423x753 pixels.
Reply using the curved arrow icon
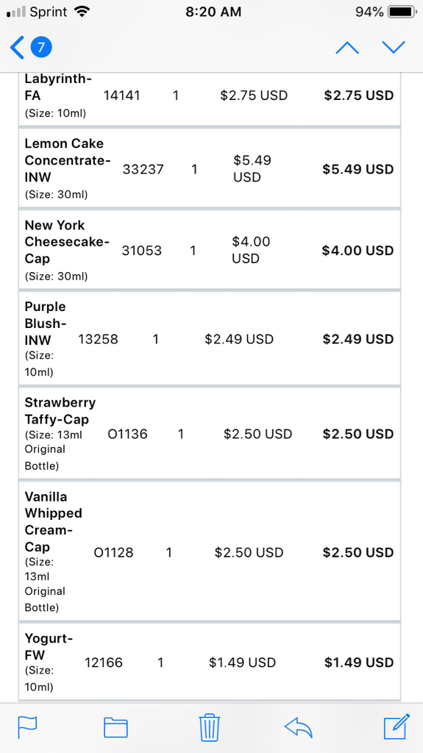click(299, 727)
